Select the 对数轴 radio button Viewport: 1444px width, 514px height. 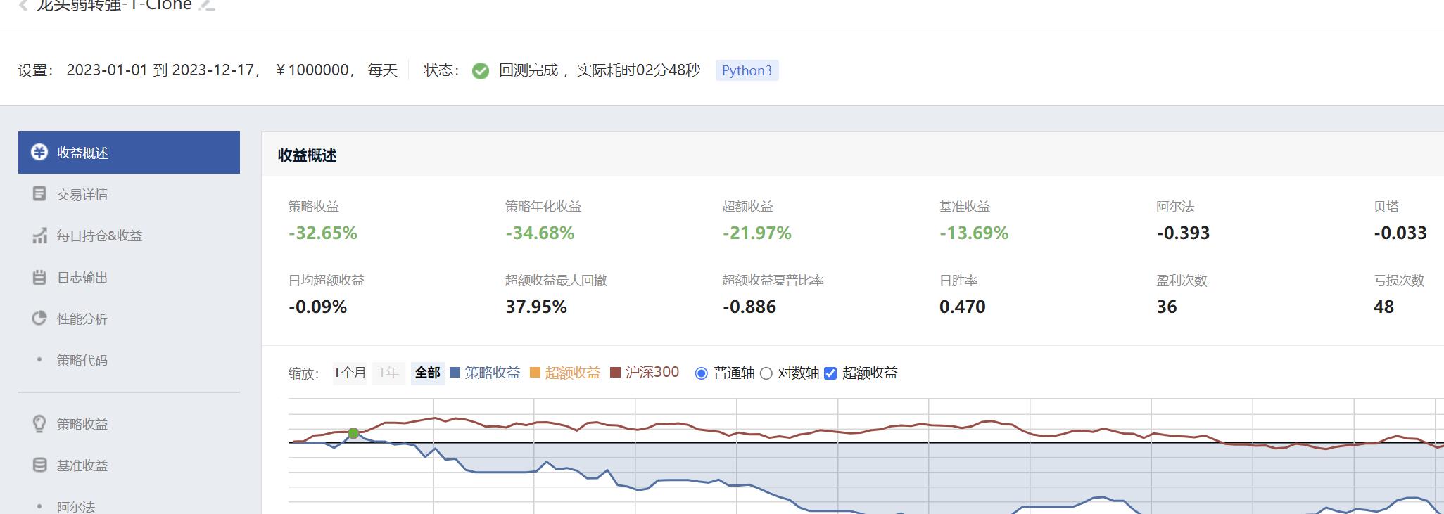pos(766,373)
